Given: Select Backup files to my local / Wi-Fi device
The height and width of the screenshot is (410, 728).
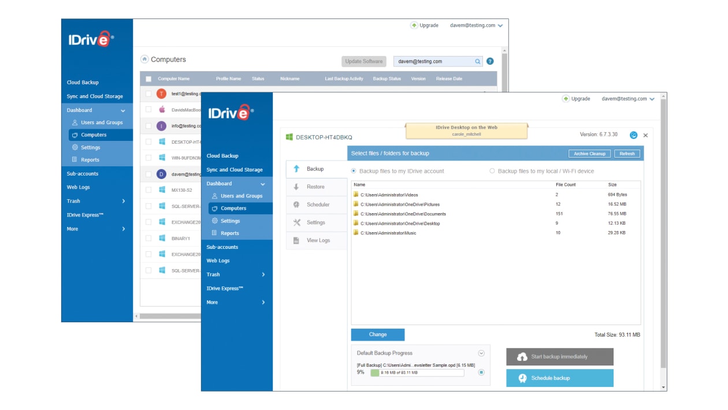Looking at the screenshot, I should (x=492, y=171).
